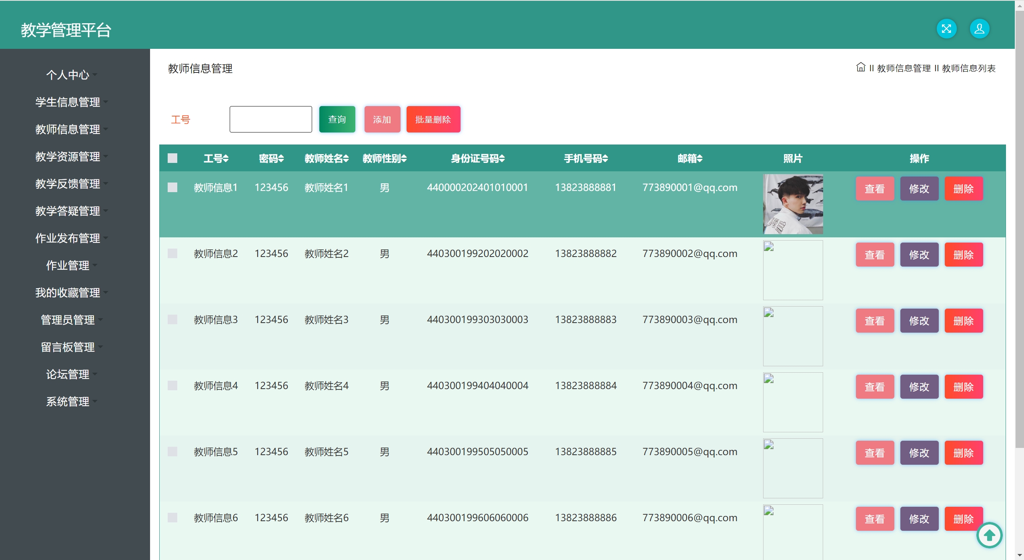This screenshot has width=1024, height=560.
Task: Open the user profile icon
Action: [x=979, y=29]
